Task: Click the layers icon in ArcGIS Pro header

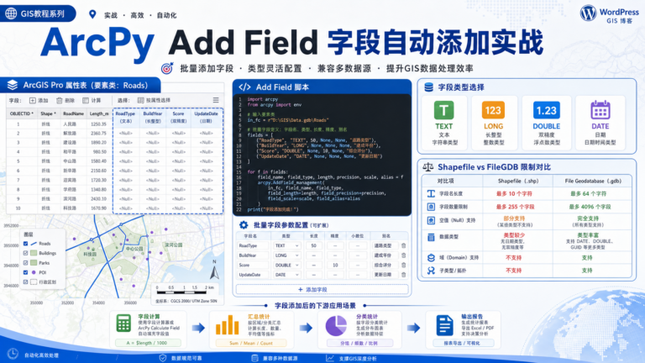Action: 13,85
